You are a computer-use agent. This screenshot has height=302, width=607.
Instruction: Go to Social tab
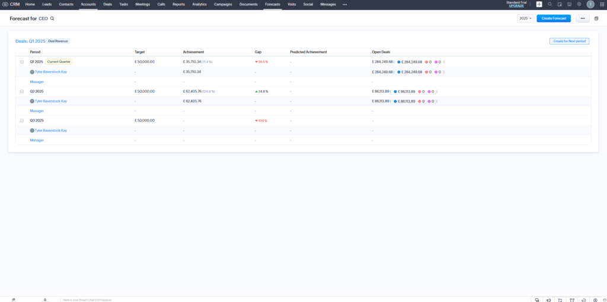coord(308,4)
